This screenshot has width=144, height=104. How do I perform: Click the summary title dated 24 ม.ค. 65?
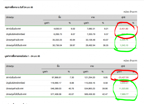pyautogui.click(x=19, y=7)
